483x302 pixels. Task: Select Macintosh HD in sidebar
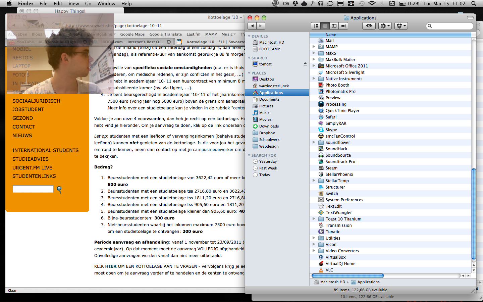[271, 42]
